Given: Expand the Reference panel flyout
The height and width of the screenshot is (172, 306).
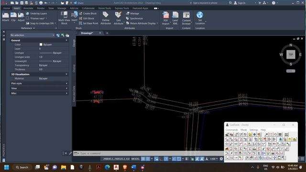Looking at the screenshot, I should [x=28, y=28].
